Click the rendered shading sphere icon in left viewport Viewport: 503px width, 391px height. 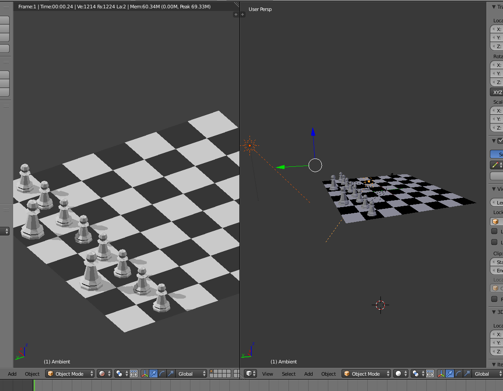(102, 373)
